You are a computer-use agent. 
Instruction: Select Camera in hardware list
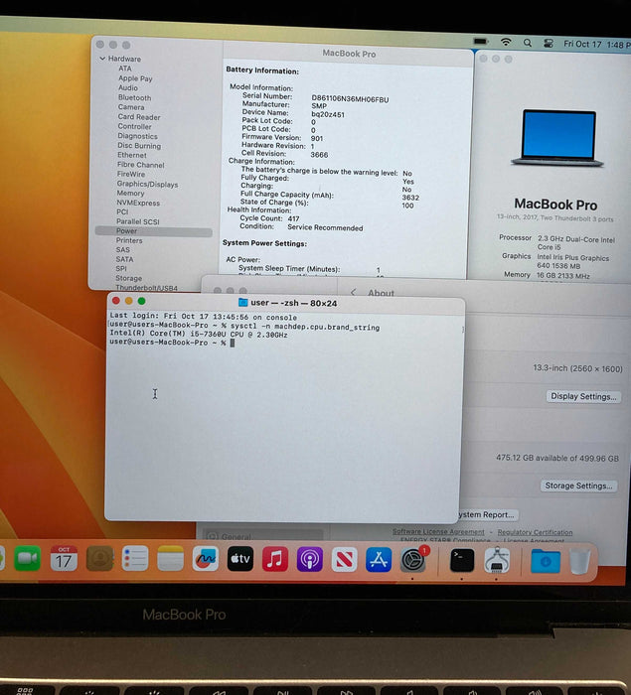(x=131, y=107)
